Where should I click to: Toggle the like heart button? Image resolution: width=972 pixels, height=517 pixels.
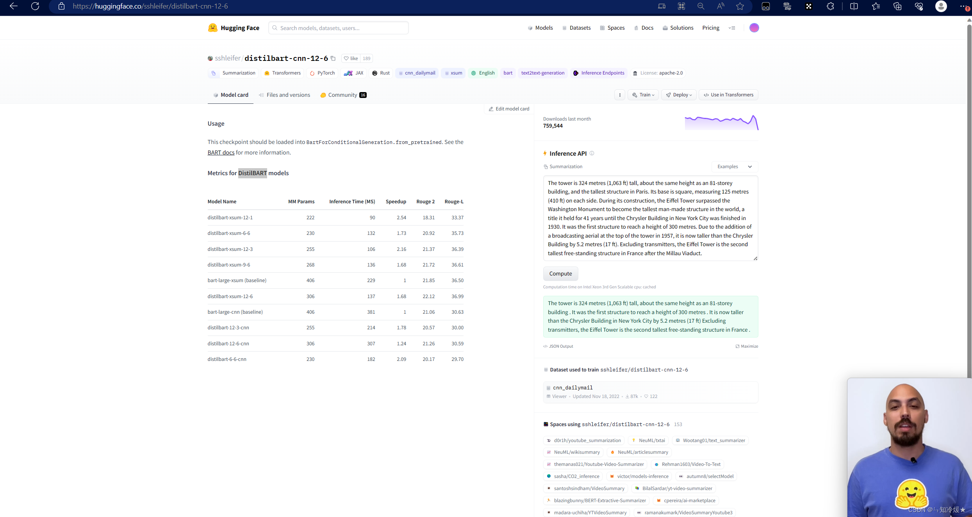tap(351, 59)
